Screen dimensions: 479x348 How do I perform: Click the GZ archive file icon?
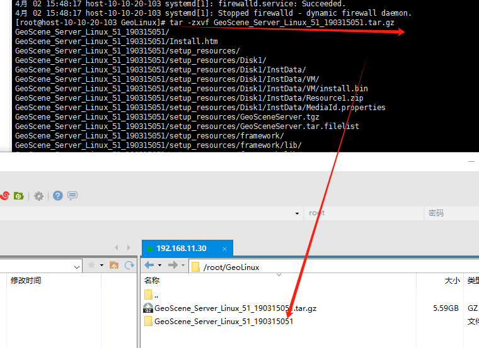click(x=148, y=308)
